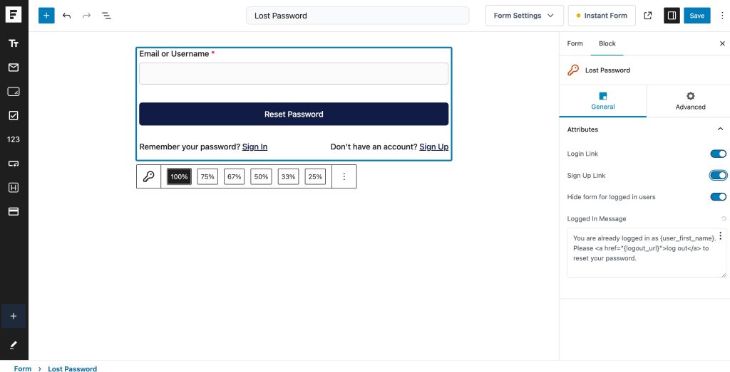This screenshot has height=372, width=730.
Task: Undo the last change
Action: (66, 16)
